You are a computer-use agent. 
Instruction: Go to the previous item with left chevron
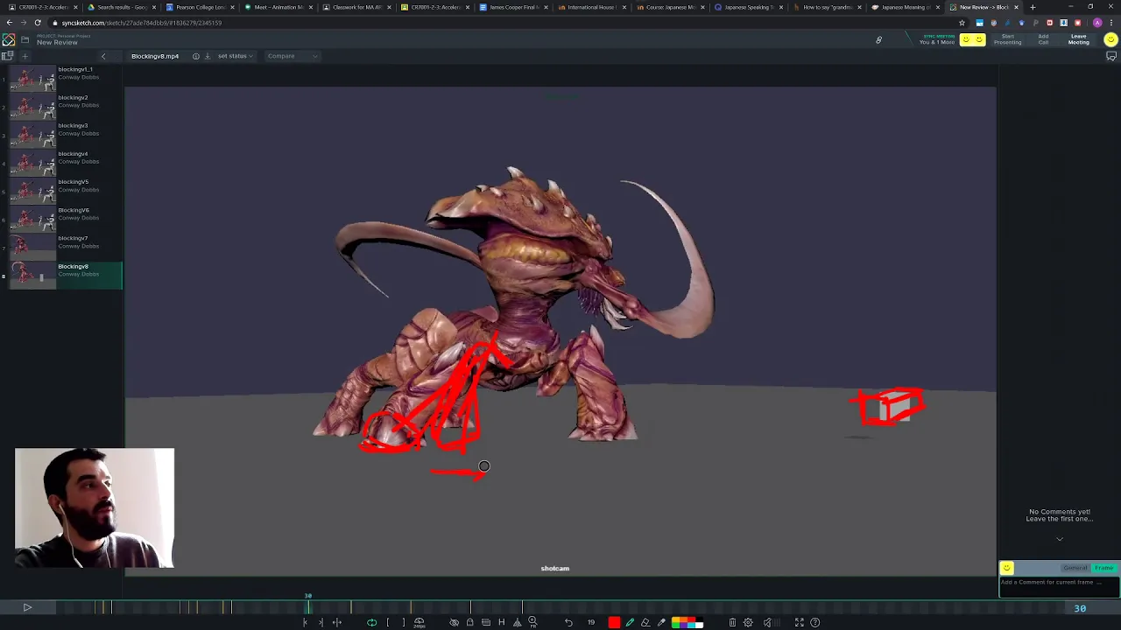click(x=103, y=56)
